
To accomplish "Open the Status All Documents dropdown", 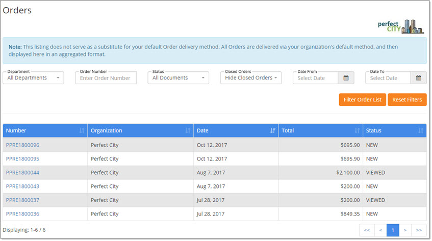I will pos(178,78).
